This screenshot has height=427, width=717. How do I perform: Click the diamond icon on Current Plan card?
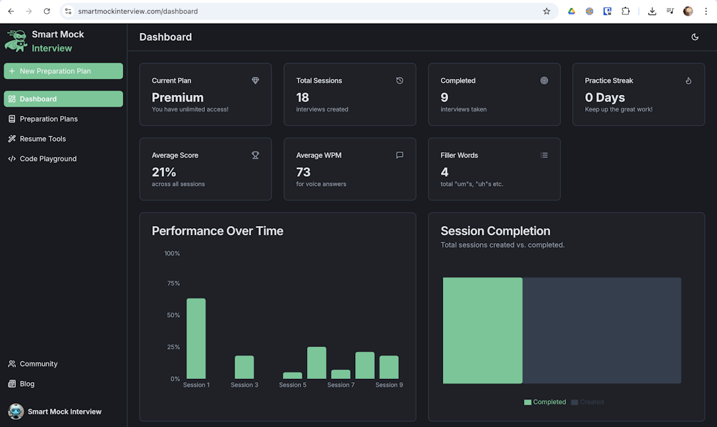256,80
